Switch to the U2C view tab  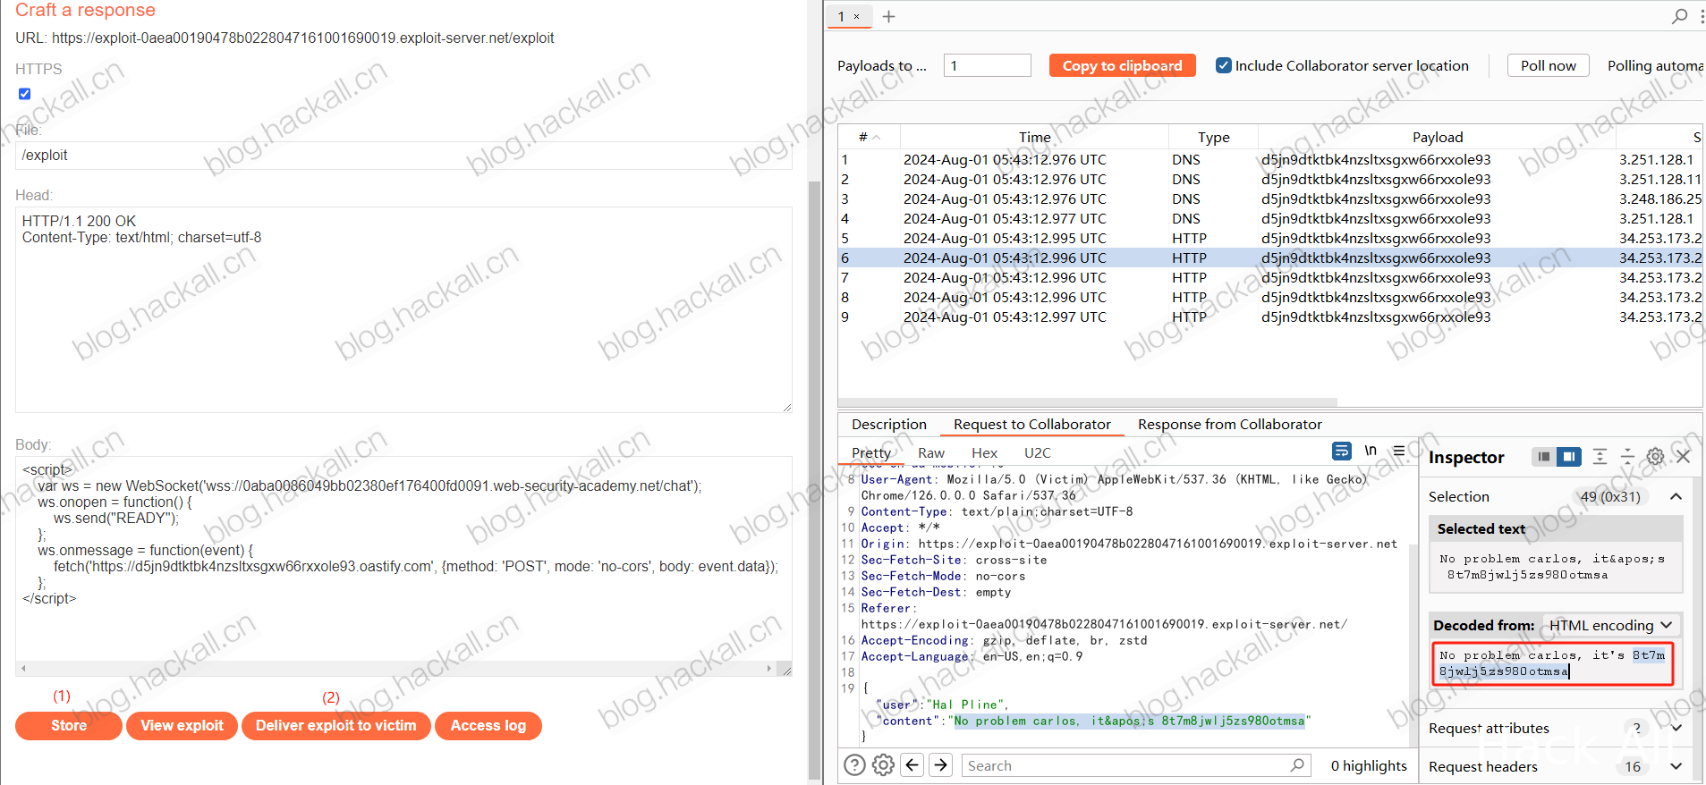point(1038,452)
